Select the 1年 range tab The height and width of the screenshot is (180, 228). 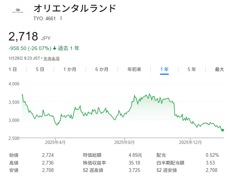click(164, 70)
